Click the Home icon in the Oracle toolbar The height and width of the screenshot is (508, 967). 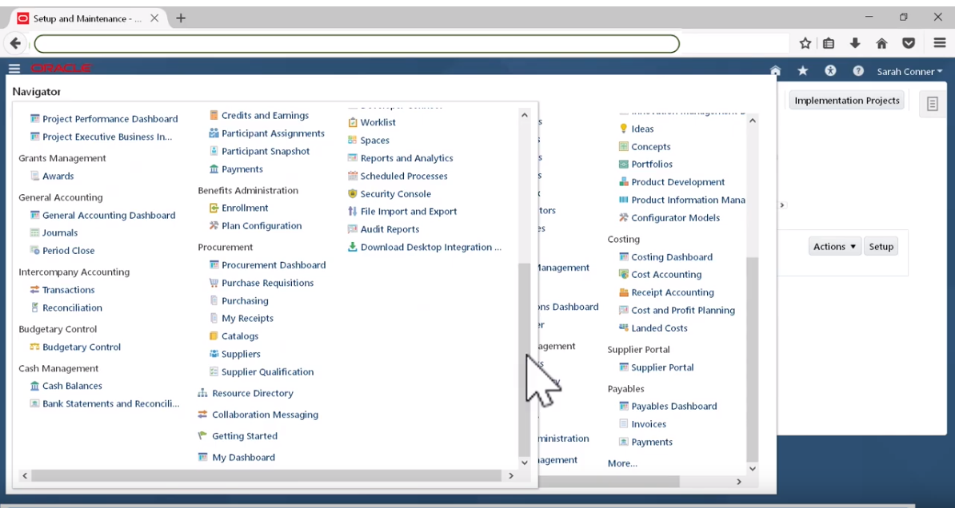(x=773, y=70)
